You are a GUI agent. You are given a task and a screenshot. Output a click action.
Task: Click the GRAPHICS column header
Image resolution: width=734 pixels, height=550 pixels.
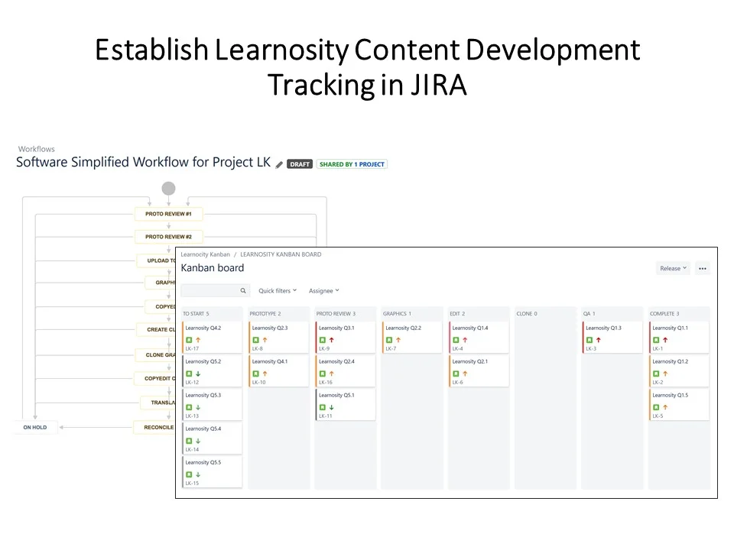(397, 314)
